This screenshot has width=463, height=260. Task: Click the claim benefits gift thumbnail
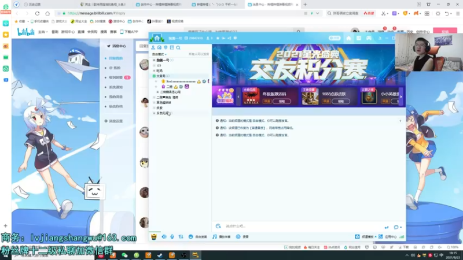coord(225,96)
